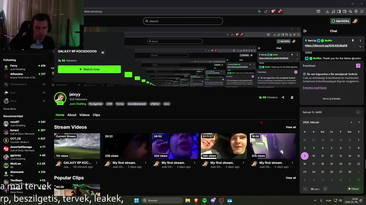Click the Windows Start button
This screenshot has width=366, height=205.
pos(136,200)
